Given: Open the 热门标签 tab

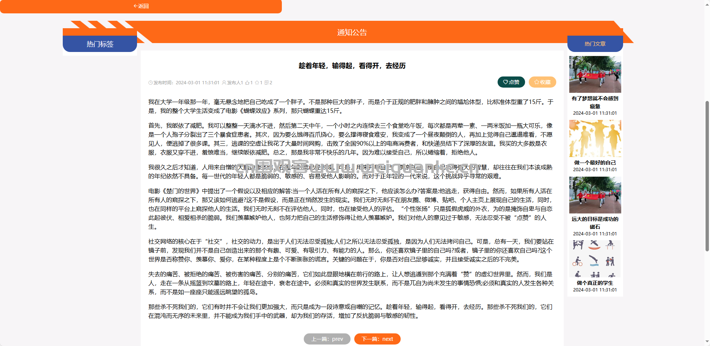Looking at the screenshot, I should tap(100, 44).
